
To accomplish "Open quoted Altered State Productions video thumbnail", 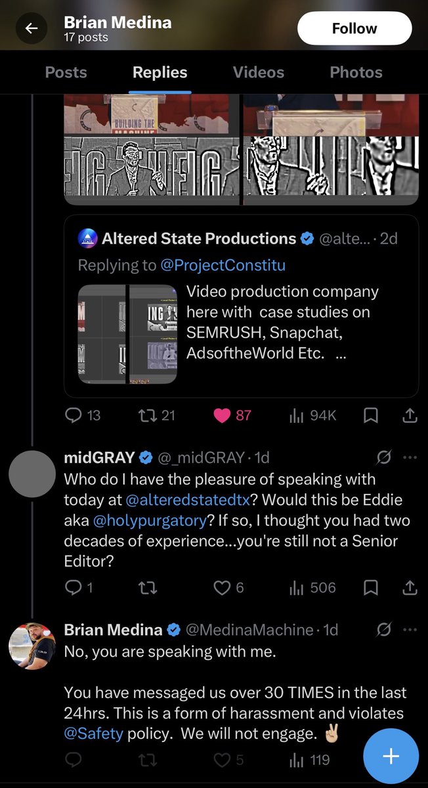I will (x=127, y=334).
